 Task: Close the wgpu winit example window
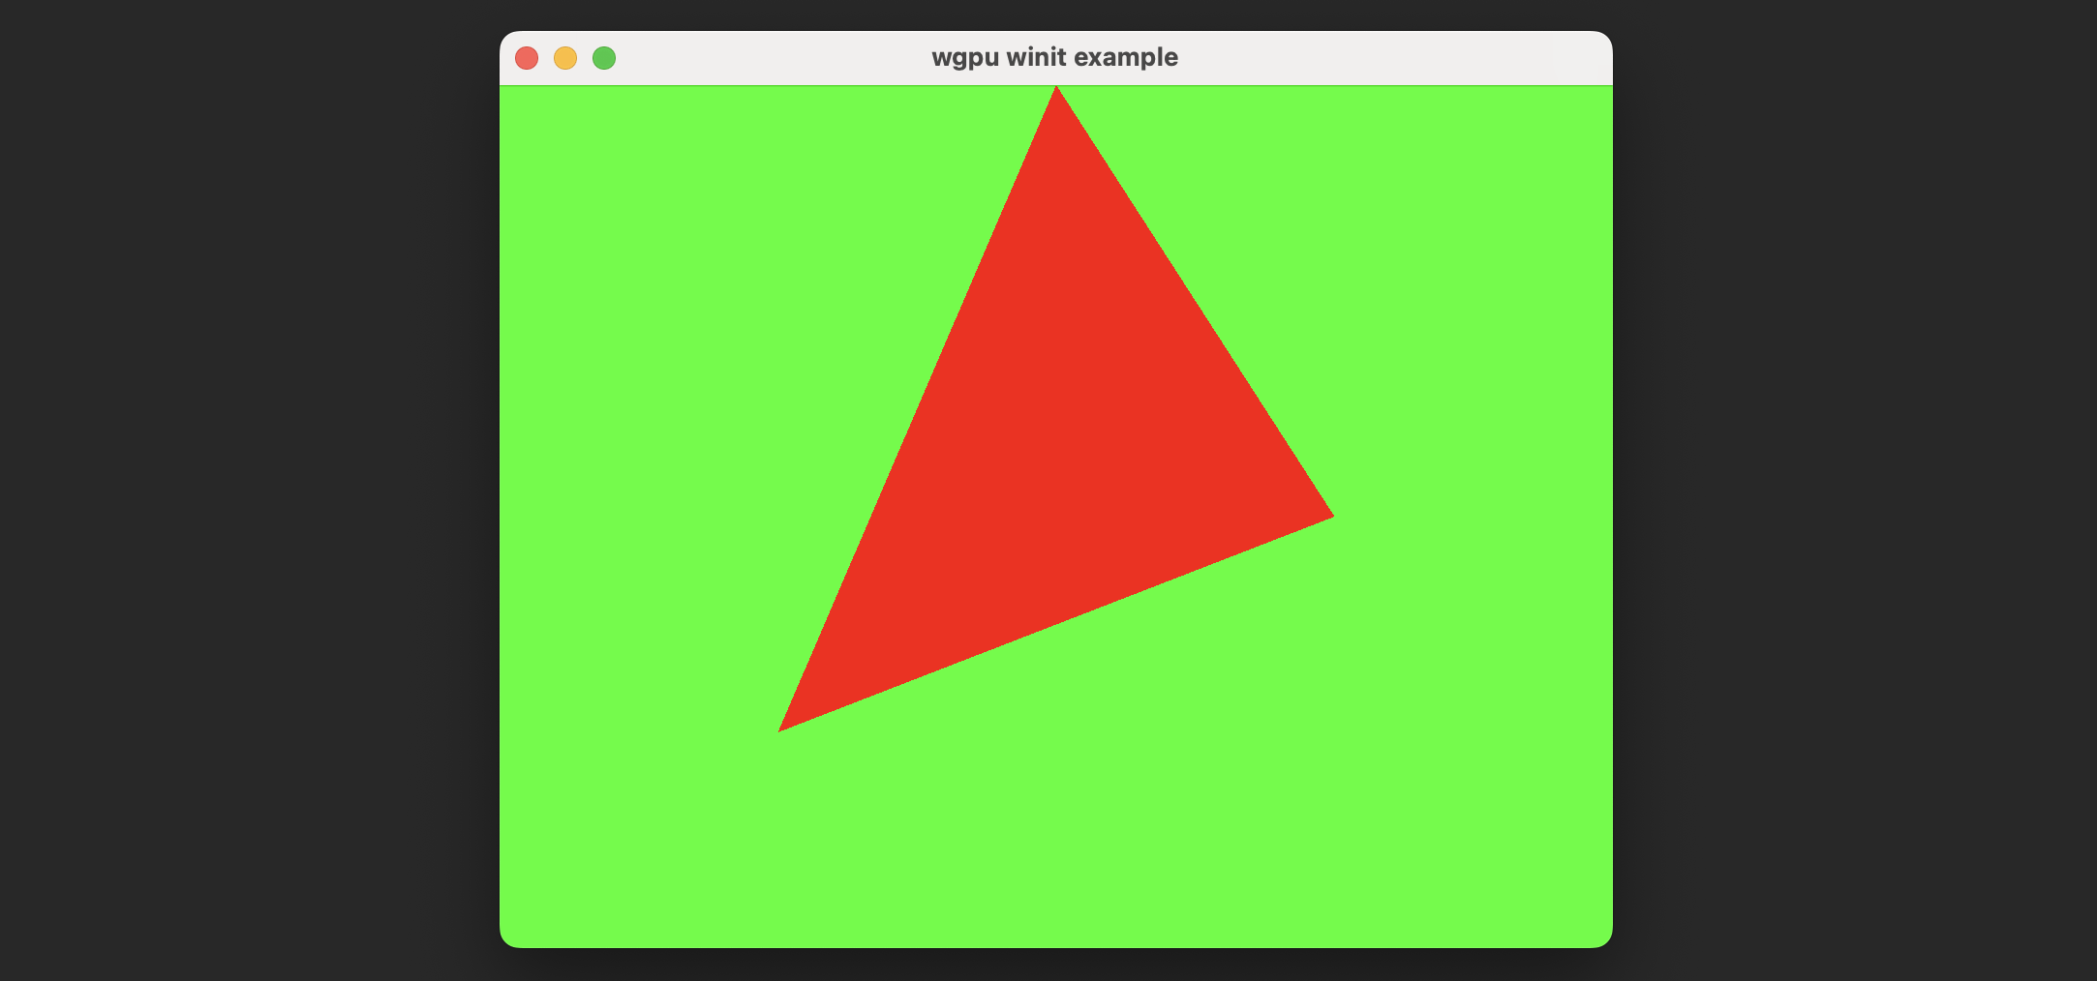pos(527,58)
